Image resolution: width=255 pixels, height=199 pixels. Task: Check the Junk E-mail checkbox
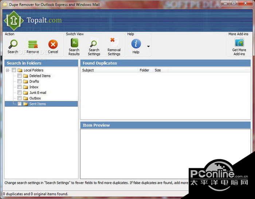pos(19,93)
